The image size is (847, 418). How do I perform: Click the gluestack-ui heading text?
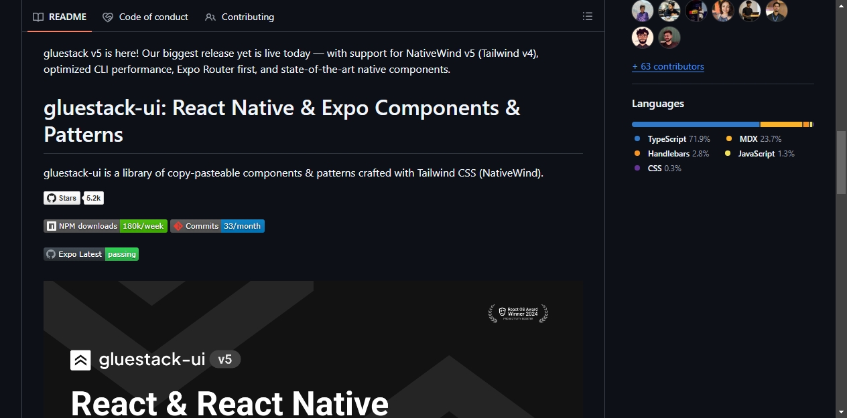281,121
